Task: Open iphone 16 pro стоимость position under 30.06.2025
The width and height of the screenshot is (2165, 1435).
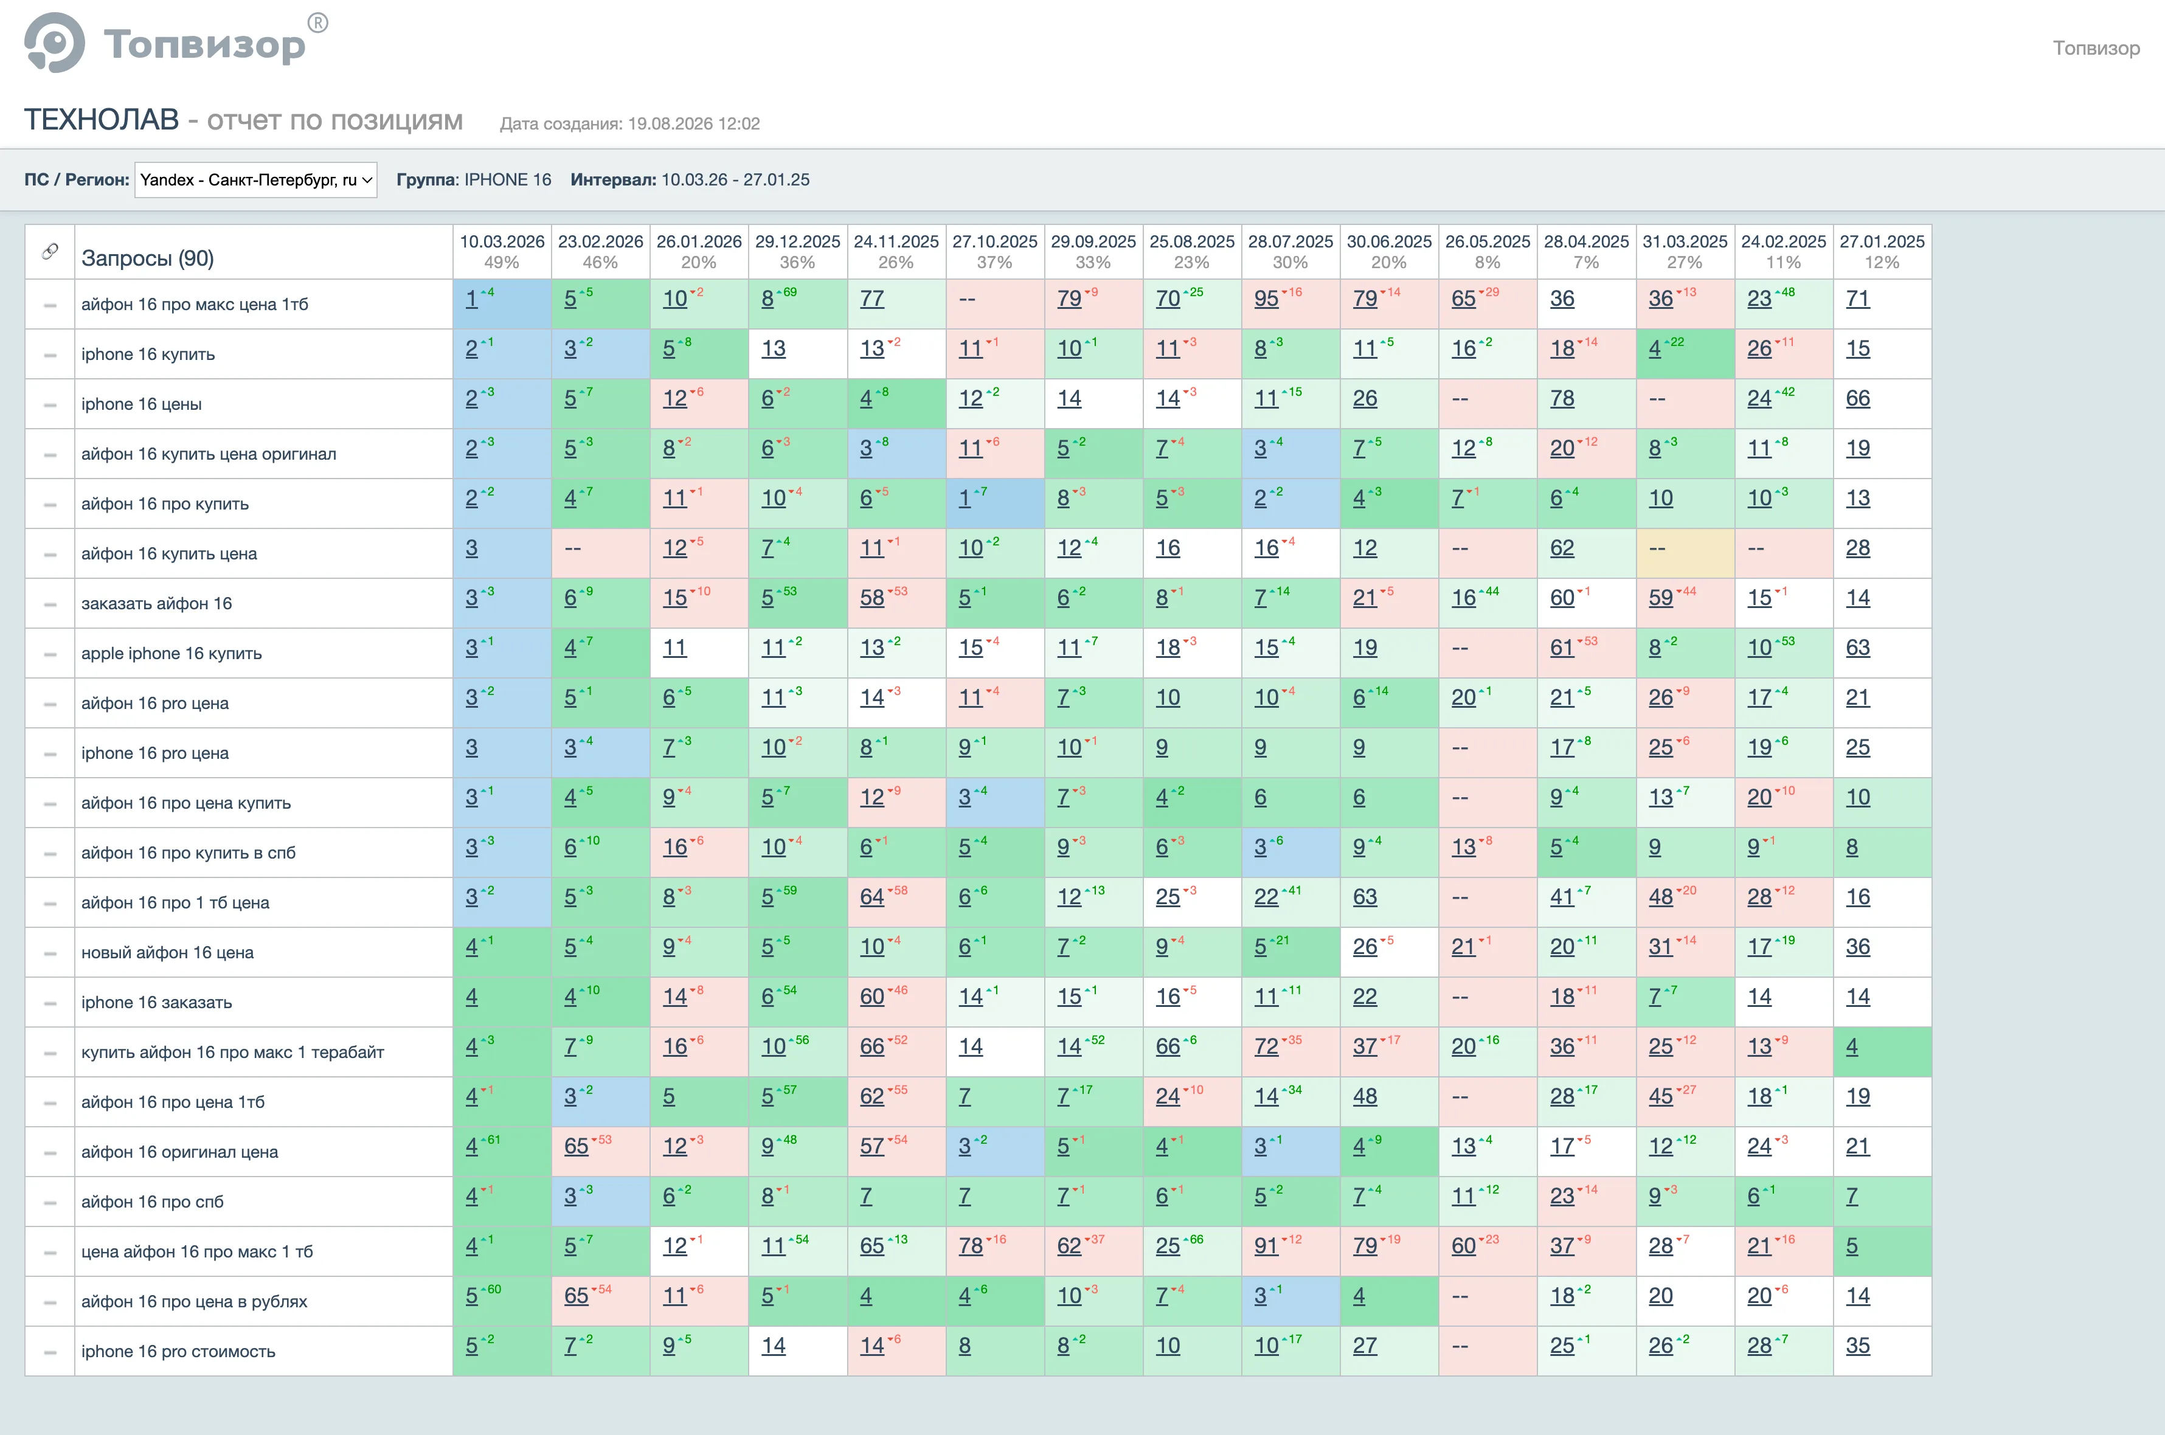Action: point(1365,1345)
